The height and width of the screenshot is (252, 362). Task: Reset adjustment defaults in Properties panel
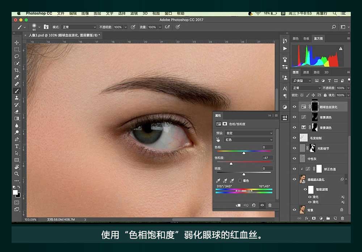click(253, 205)
